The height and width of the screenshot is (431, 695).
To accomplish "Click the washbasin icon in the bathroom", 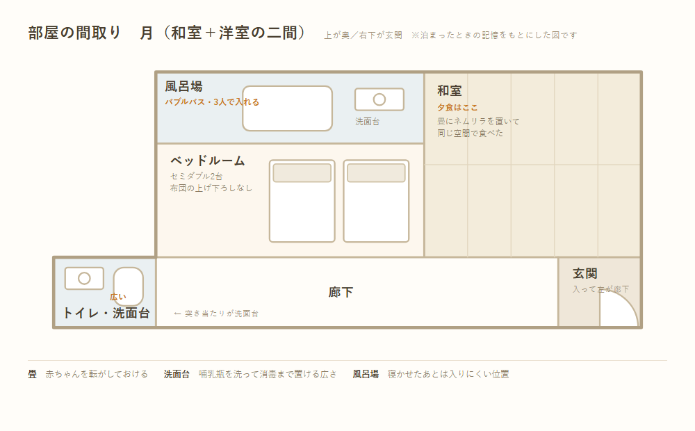I will click(379, 99).
